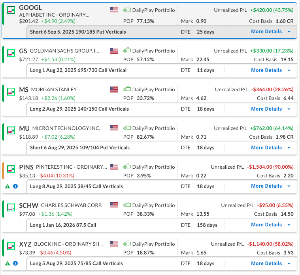Click 'Long 2 Aug 29, 2025 140/150 Call Verticals'

79,109
